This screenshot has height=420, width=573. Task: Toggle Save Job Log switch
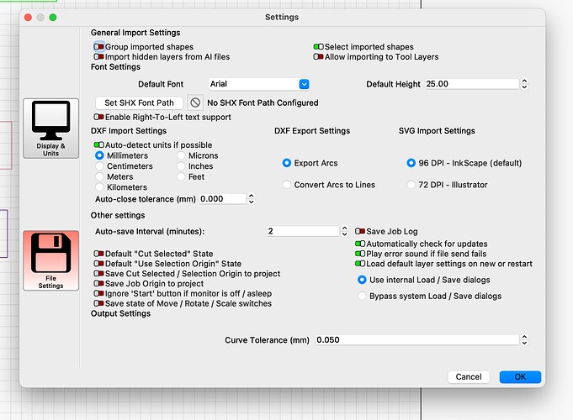(x=360, y=231)
